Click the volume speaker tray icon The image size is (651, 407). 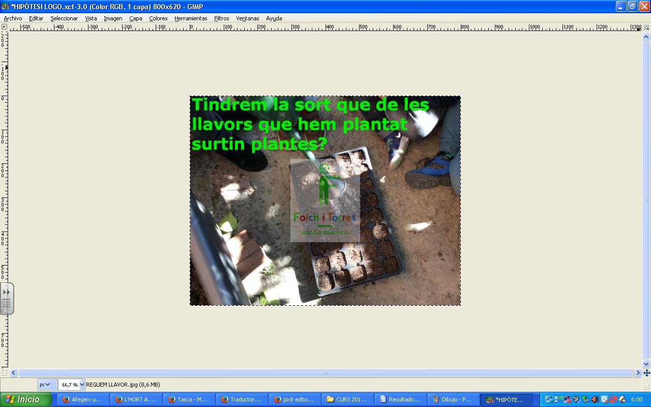(594, 399)
